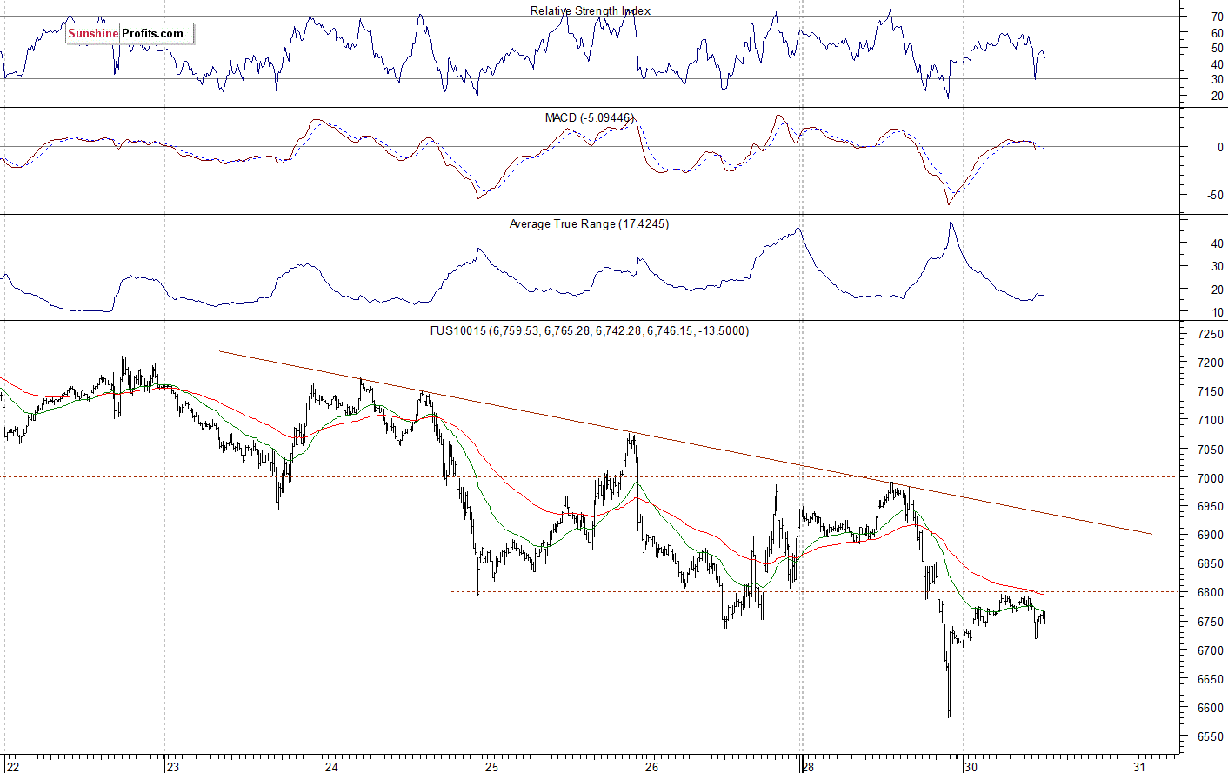The height and width of the screenshot is (773, 1228).
Task: Click the 6550 price axis label
Action: 1210,736
